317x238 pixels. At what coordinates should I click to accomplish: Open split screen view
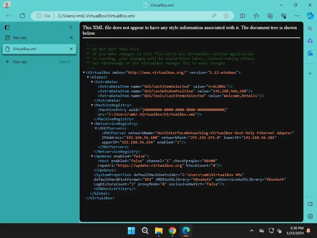click(x=242, y=16)
